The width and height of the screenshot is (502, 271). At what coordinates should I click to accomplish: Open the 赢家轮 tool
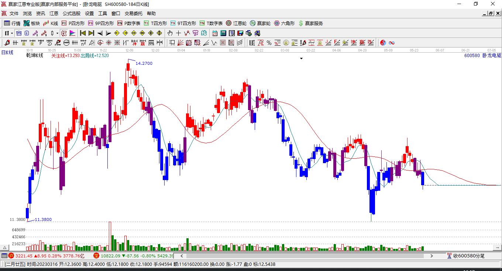[x=260, y=23]
